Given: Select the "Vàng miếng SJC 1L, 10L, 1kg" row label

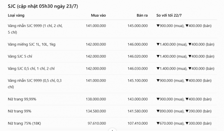Looking at the screenshot, I should click(32, 45).
